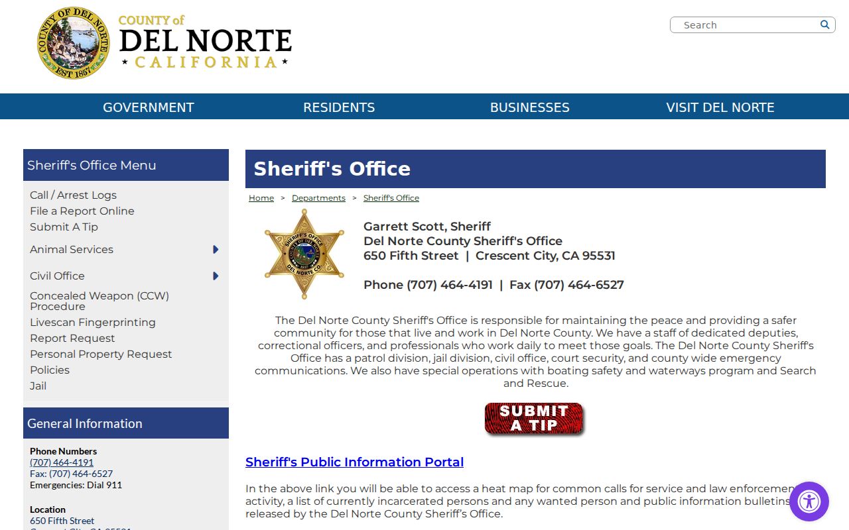Screen dimensions: 849x530
Task: Open Animal Services menu item
Action: [72, 249]
